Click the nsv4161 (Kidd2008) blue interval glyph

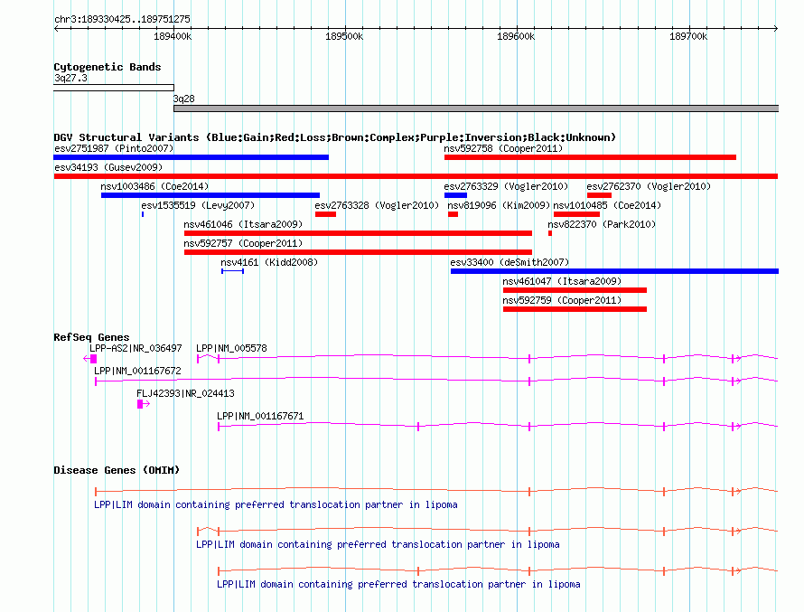click(233, 271)
